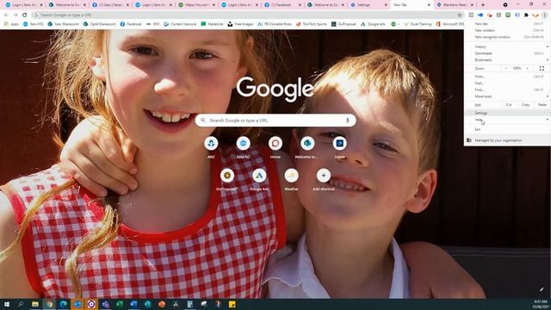
Task: Click Paste in the Edit row
Action: click(542, 105)
